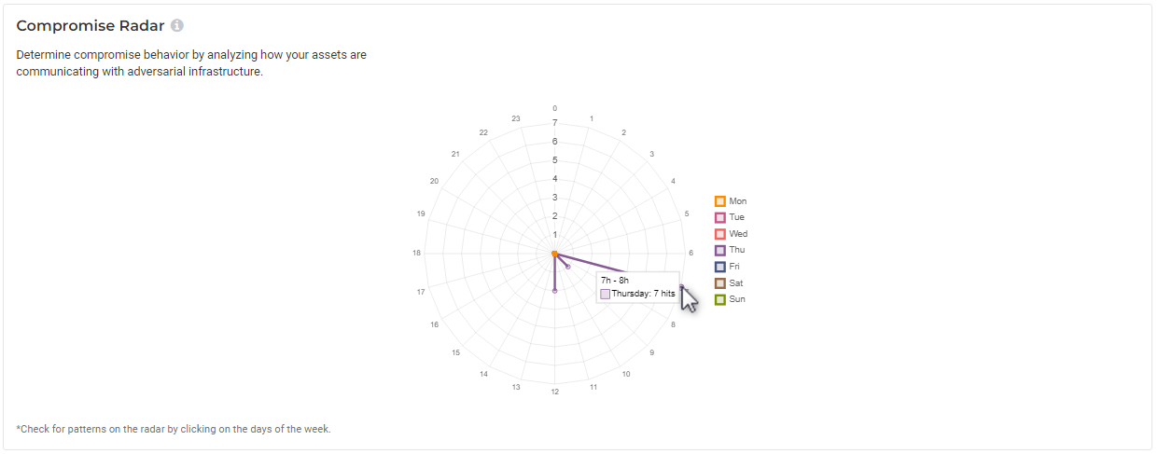
Task: Toggle the Tue legend color box
Action: (x=720, y=217)
